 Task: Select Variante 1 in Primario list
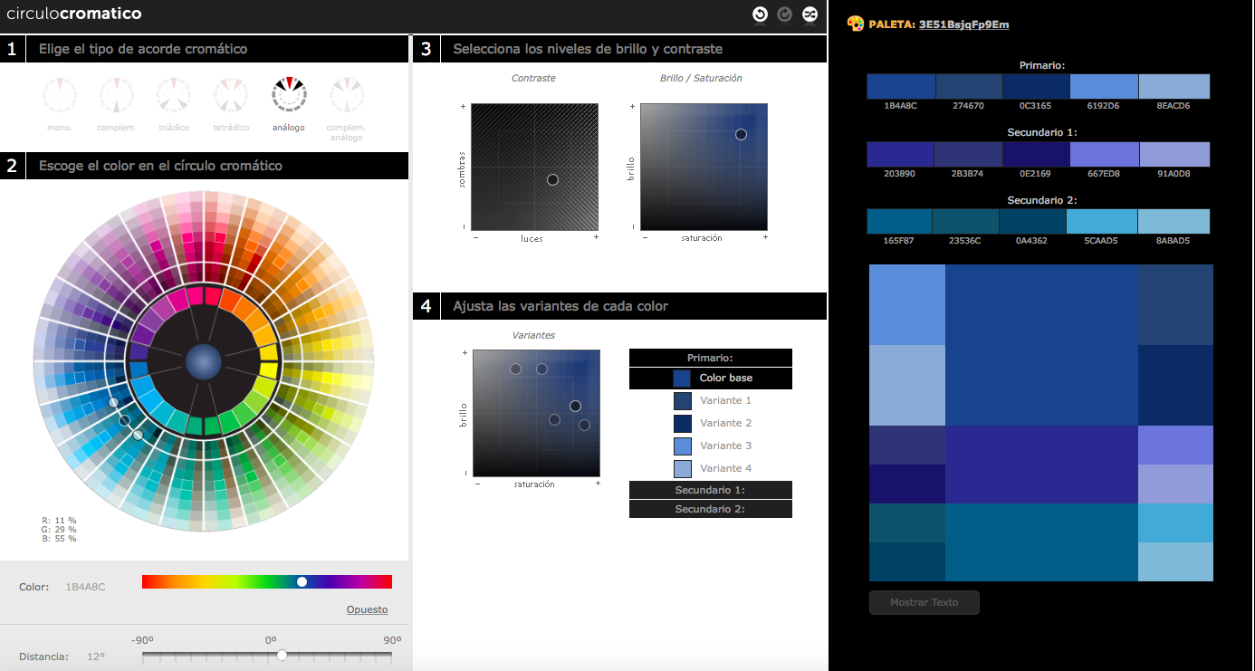click(711, 400)
